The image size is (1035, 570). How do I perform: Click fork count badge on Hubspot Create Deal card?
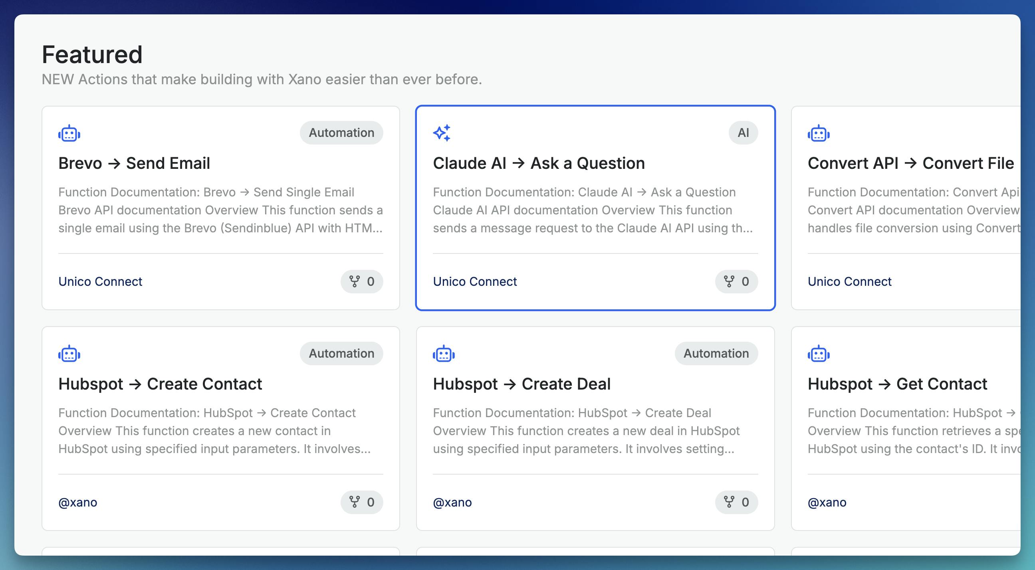(736, 502)
